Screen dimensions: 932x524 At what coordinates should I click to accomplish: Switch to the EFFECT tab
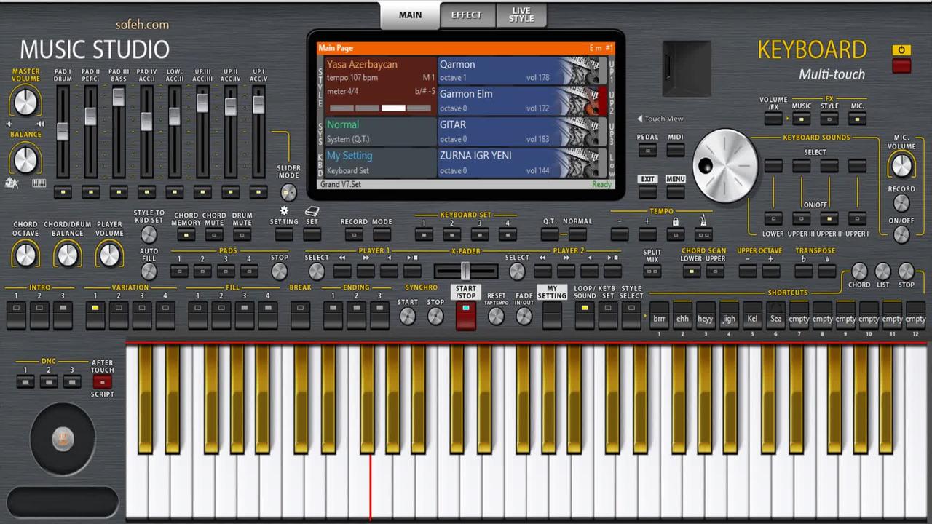click(466, 15)
